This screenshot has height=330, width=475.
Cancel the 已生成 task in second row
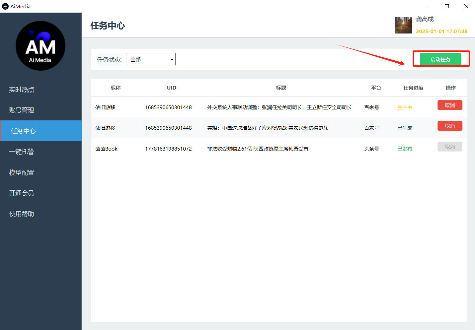[449, 126]
